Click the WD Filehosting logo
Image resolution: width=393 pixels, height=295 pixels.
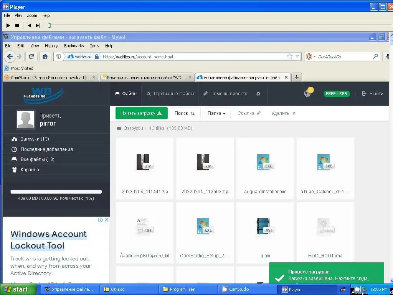(43, 95)
